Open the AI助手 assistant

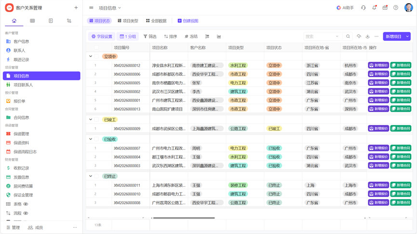[x=345, y=8]
